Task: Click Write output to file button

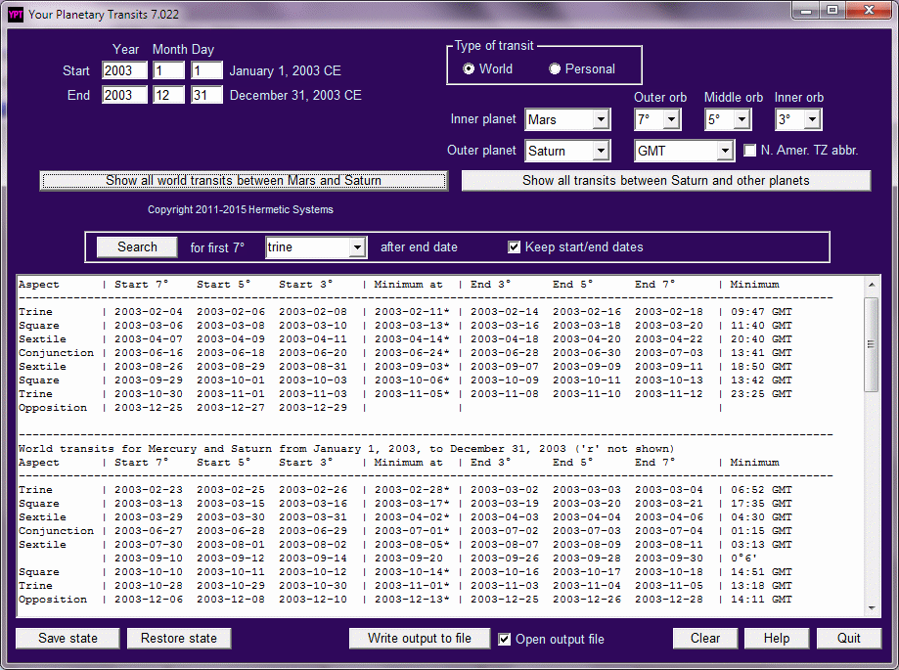Action: click(x=420, y=639)
